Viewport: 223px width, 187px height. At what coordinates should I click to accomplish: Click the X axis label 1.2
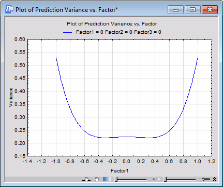(x=212, y=162)
